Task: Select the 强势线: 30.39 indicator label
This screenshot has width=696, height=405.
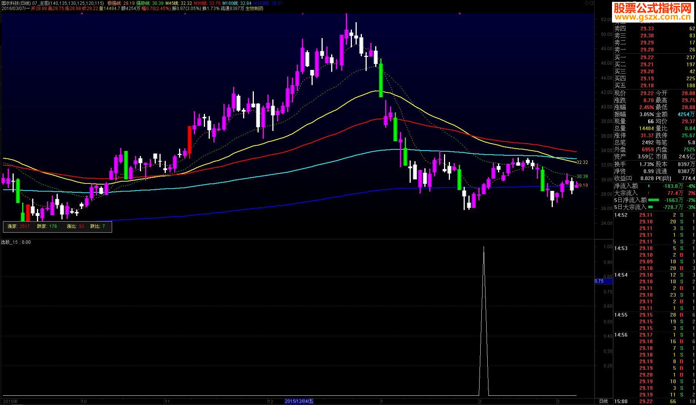Action: click(150, 3)
